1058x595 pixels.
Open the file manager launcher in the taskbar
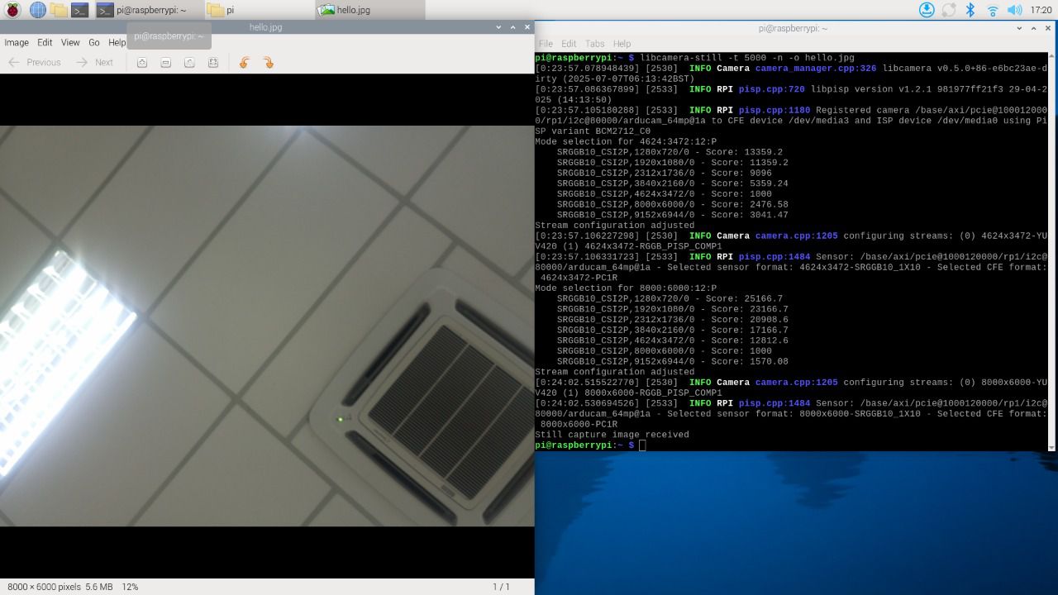[x=59, y=10]
